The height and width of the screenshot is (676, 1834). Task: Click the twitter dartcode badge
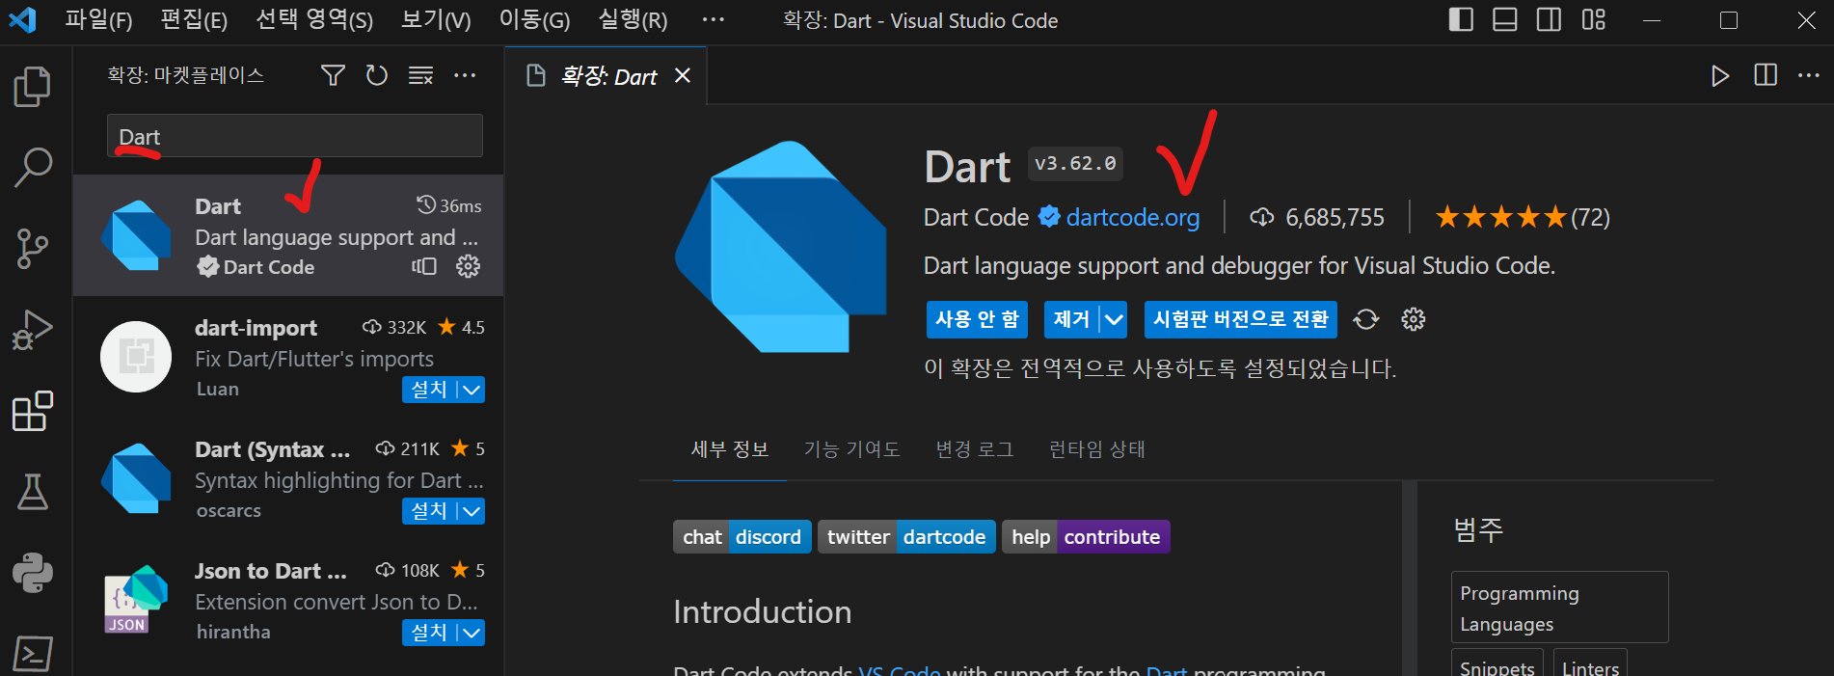pos(906,537)
